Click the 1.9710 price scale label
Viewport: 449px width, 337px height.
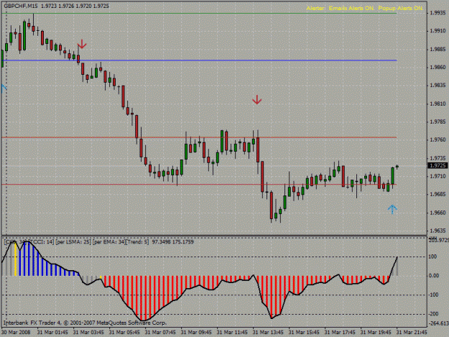(438, 176)
